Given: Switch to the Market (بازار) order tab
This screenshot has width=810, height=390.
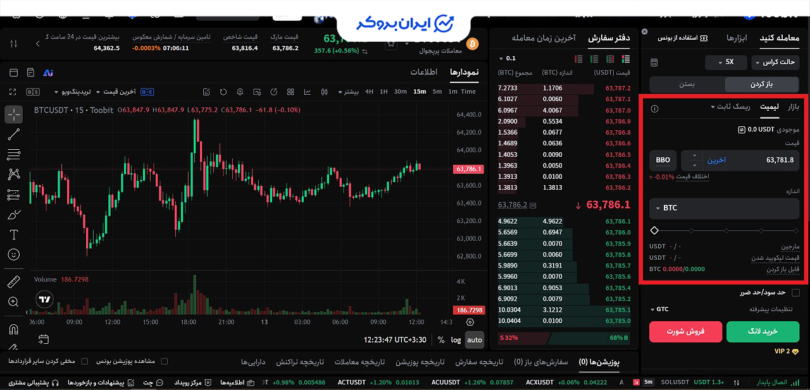Looking at the screenshot, I should click(793, 107).
